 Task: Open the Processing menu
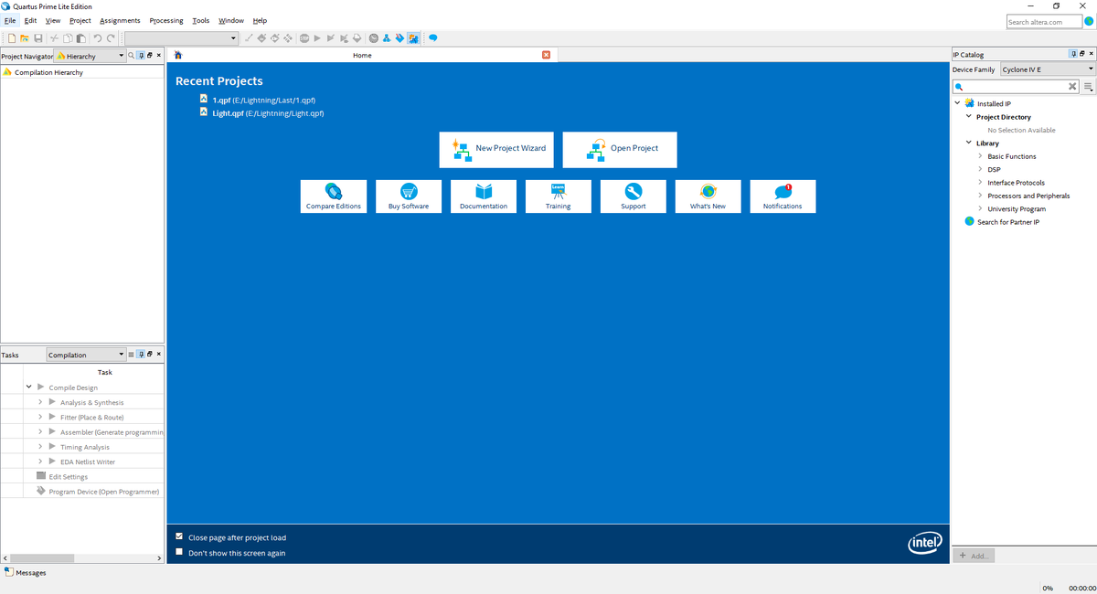pyautogui.click(x=166, y=20)
